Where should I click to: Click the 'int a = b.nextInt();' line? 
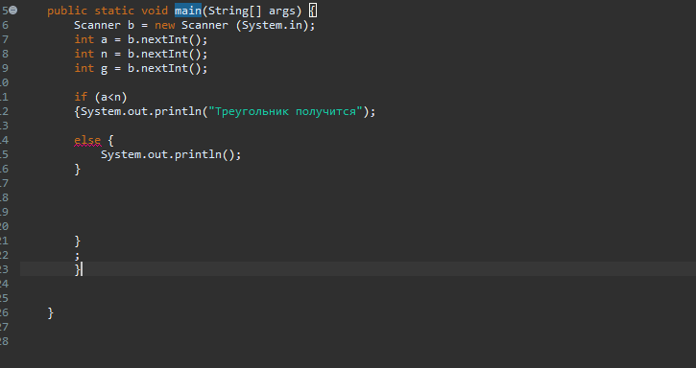141,39
